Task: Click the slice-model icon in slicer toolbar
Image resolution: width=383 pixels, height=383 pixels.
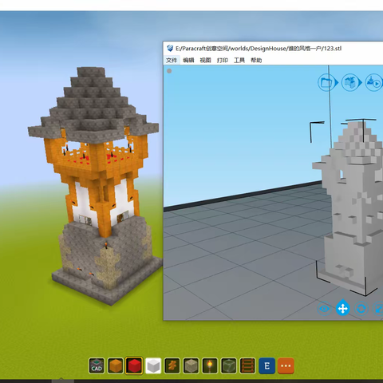Action: 350,82
